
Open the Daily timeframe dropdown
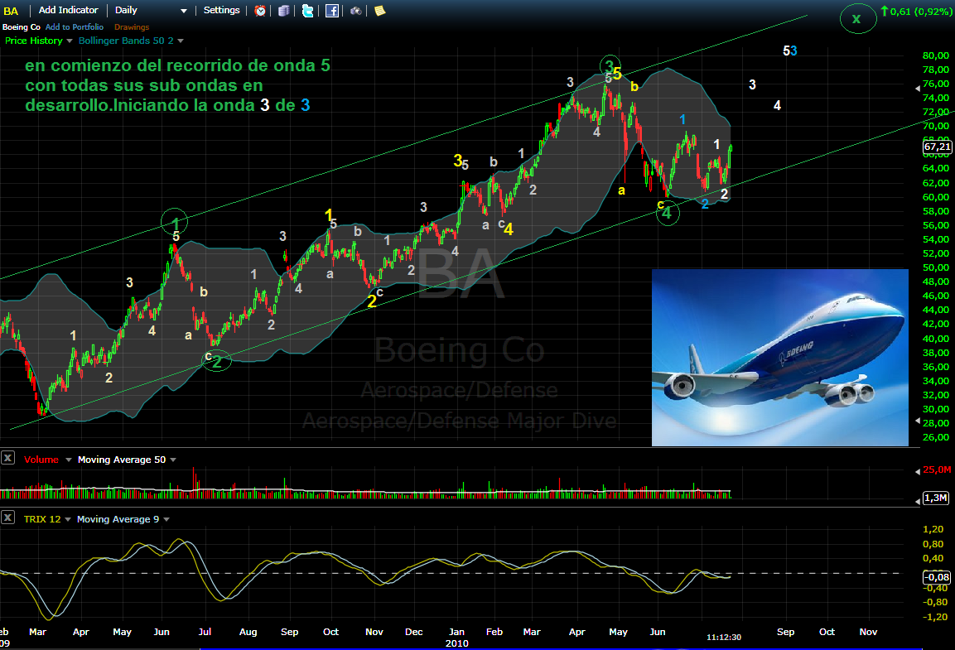coord(151,10)
